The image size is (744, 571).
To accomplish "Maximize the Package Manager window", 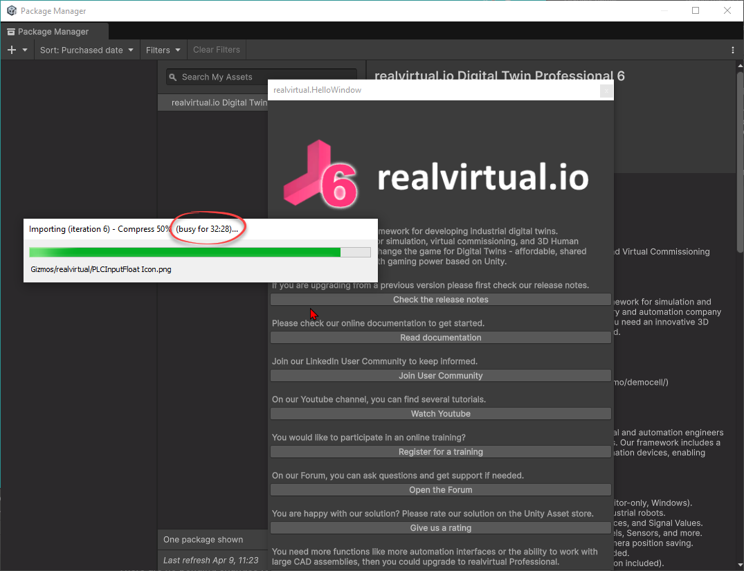I will (x=696, y=10).
